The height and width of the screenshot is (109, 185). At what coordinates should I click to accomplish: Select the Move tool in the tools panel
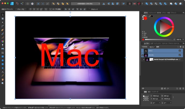click(3, 14)
